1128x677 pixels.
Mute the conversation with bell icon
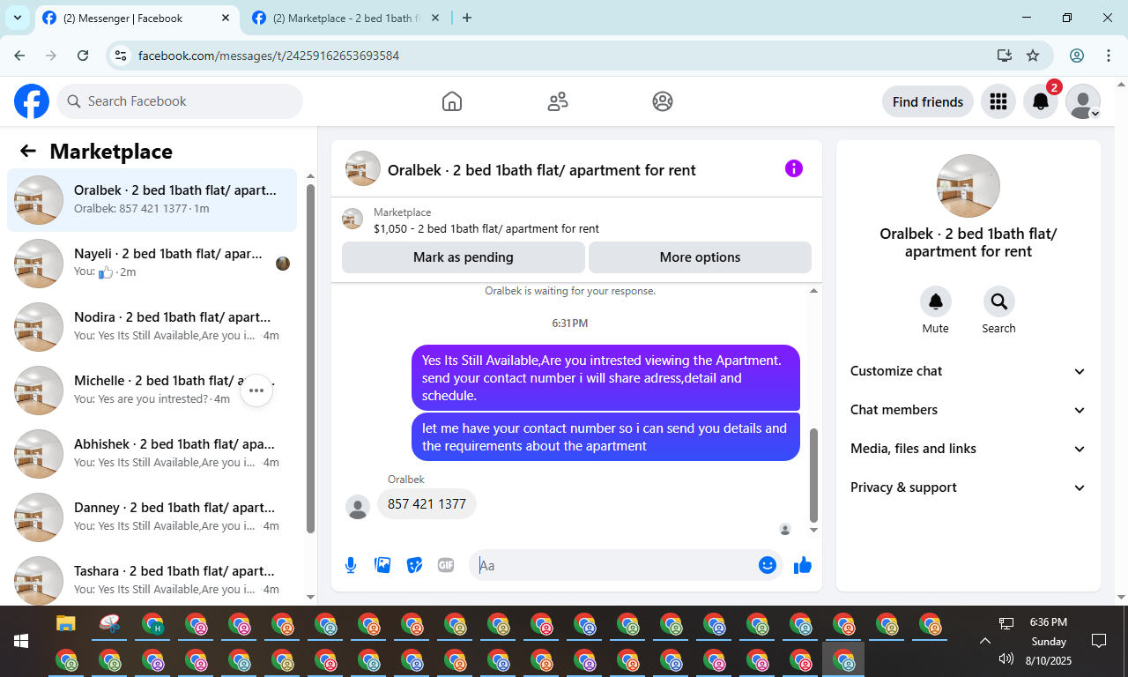click(x=936, y=301)
